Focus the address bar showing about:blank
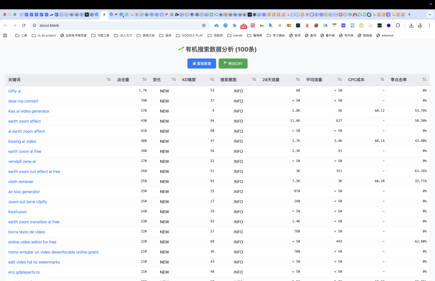This screenshot has height=281, width=435. coord(119,25)
